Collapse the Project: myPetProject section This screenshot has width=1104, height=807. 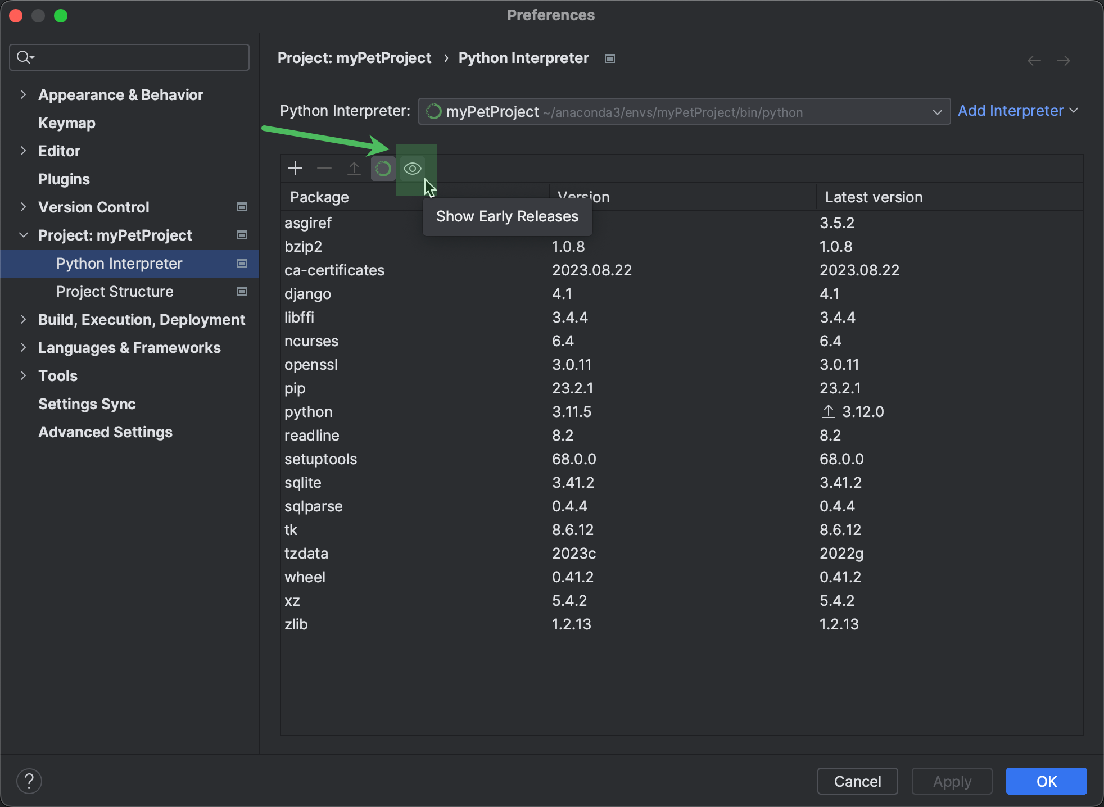tap(23, 235)
